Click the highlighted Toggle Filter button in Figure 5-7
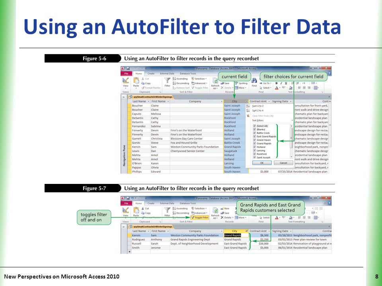 click(200, 218)
